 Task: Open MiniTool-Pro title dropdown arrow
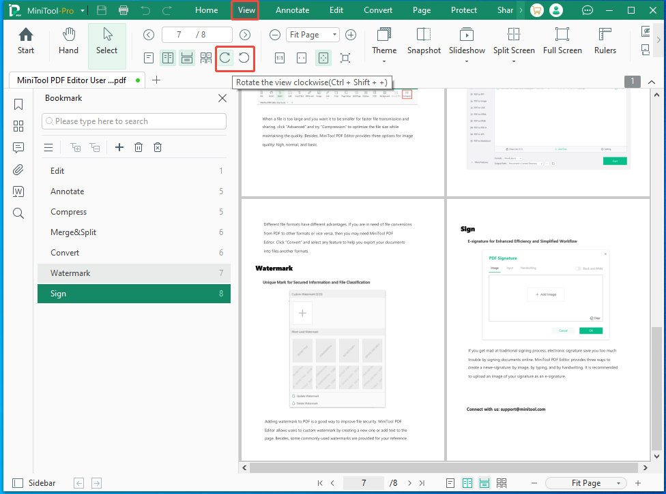(x=83, y=11)
